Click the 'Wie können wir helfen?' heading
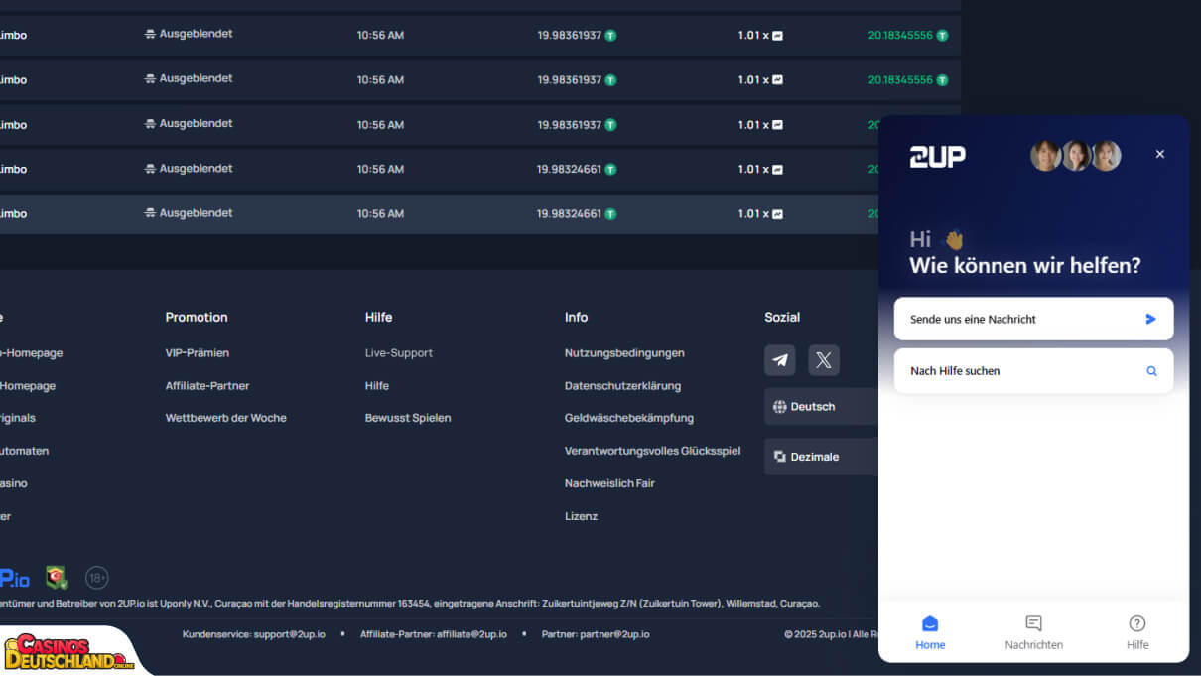Screen dimensions: 1201x676 [x=1025, y=266]
